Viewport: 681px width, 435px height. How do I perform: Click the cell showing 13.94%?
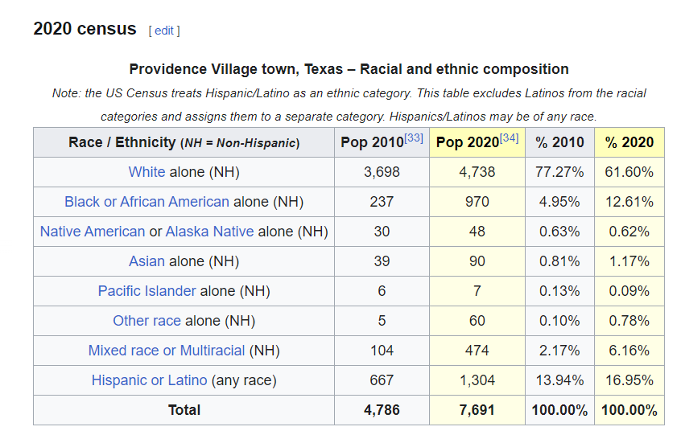[x=559, y=380]
